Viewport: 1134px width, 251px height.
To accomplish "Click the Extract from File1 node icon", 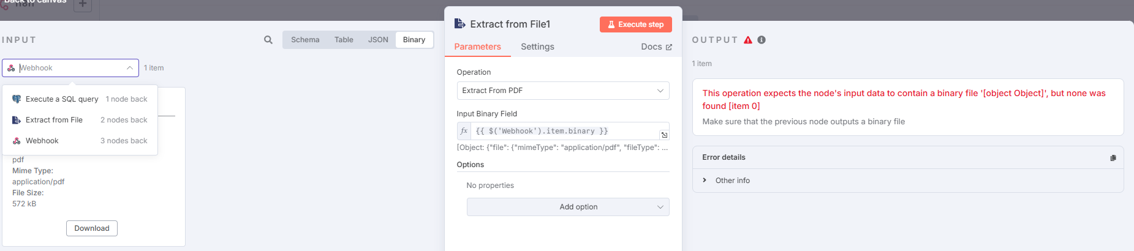I will click(460, 24).
